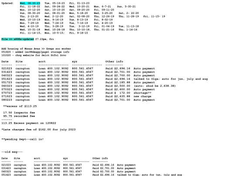Select the date 'Thu, 1-14-16'

coord(128,30)
